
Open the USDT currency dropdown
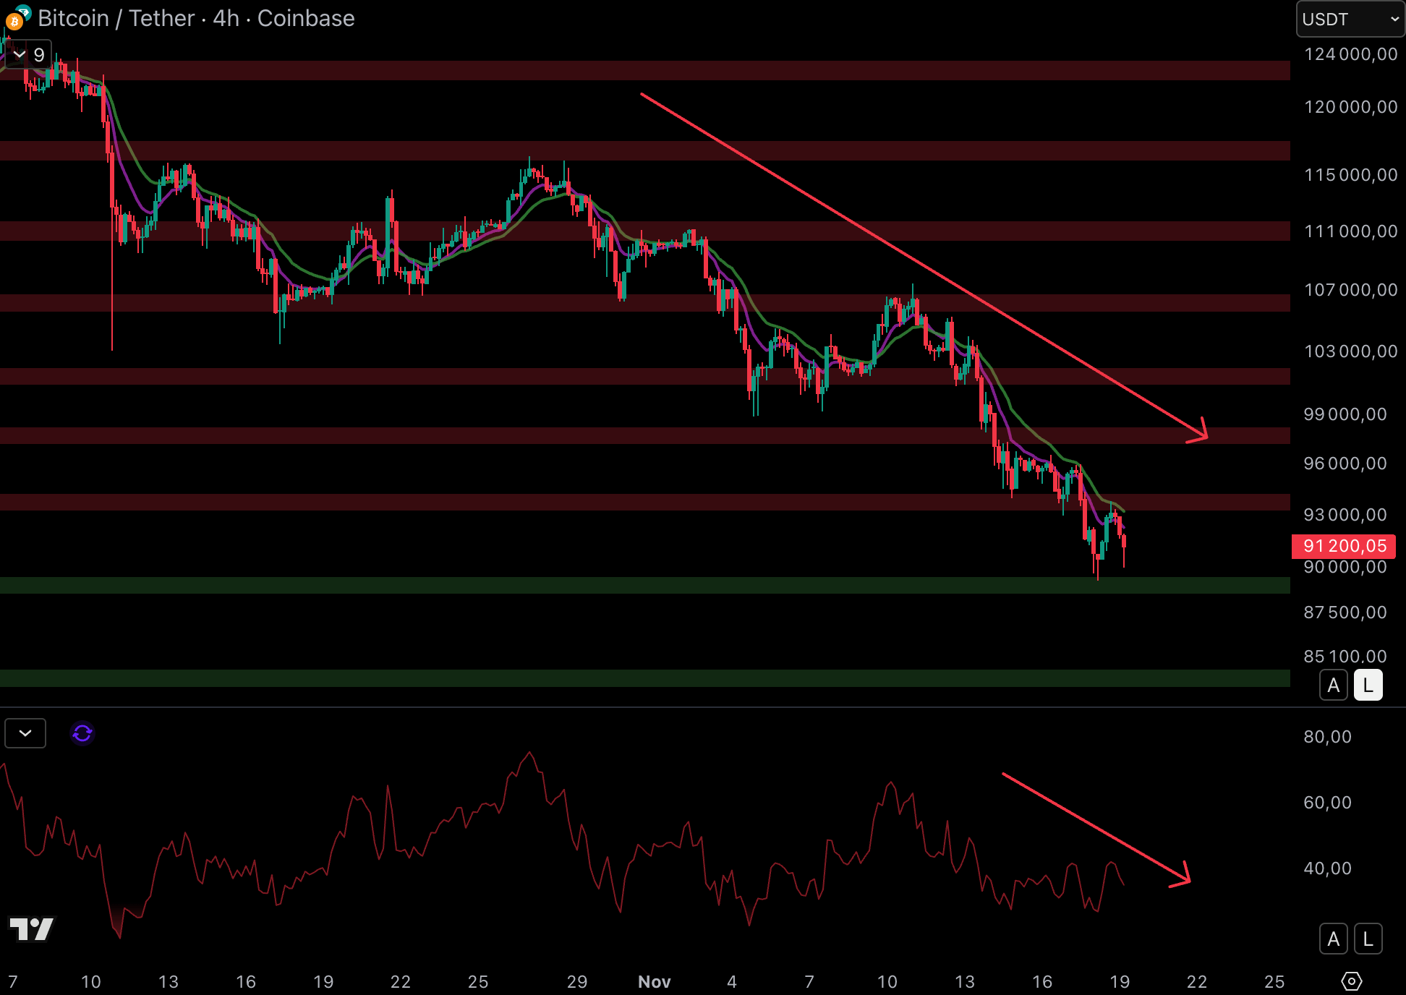click(x=1350, y=20)
